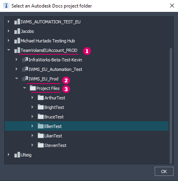Click the LilianTest folder icon
178x181 pixels.
coord(41,135)
